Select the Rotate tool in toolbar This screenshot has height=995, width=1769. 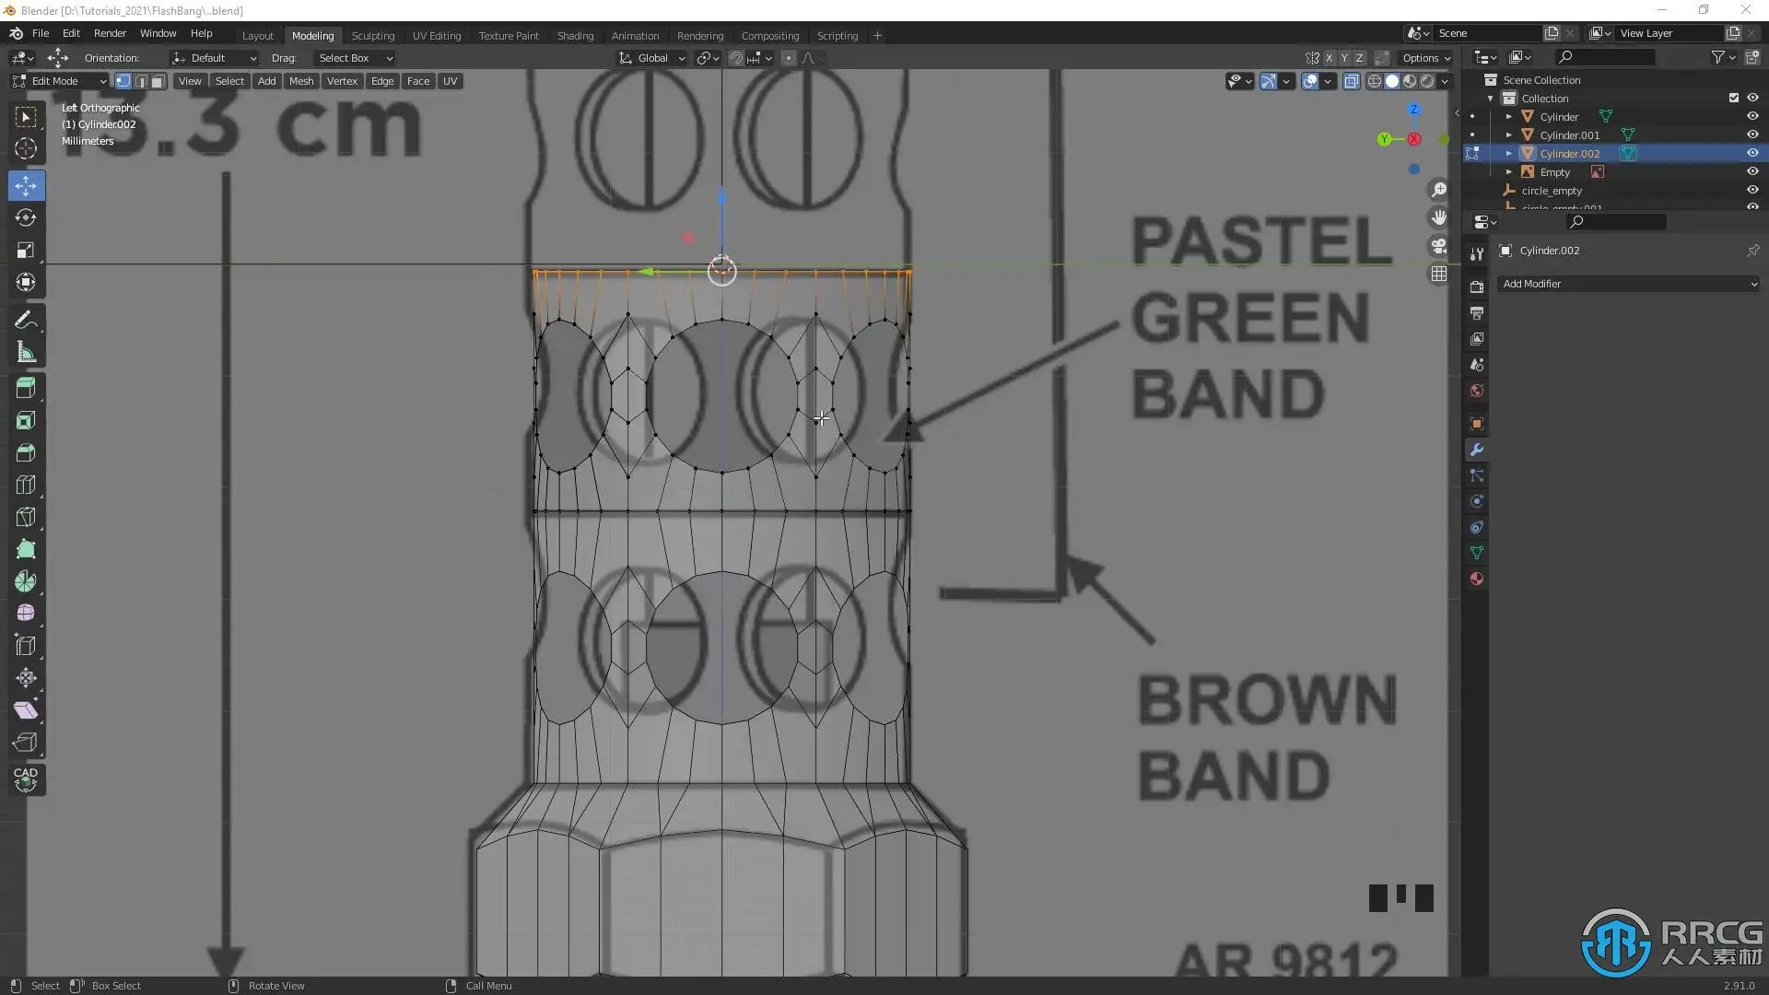coord(26,218)
